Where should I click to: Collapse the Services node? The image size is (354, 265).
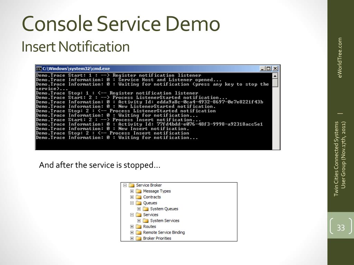pos(132,215)
